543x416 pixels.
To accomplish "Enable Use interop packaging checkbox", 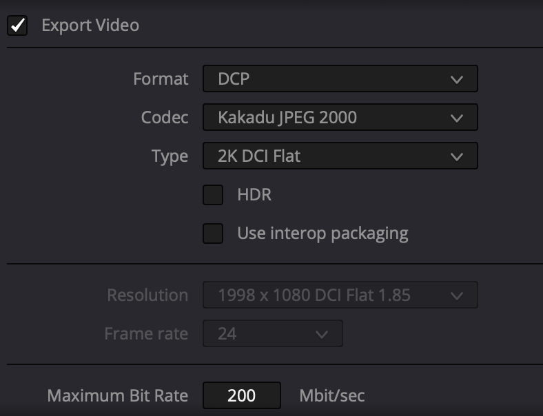I will click(x=213, y=233).
